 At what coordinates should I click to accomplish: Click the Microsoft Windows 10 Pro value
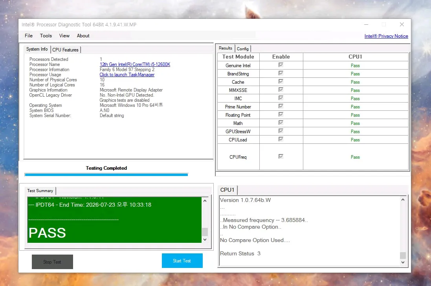[131, 105]
